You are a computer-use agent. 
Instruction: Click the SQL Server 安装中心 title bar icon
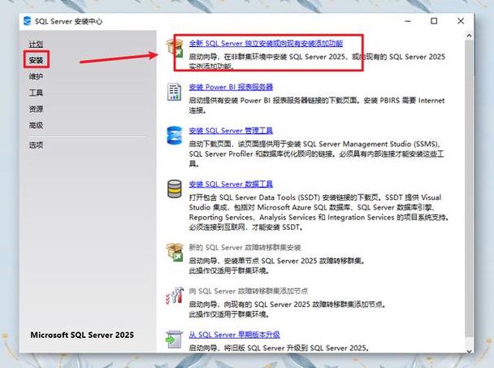click(x=27, y=21)
